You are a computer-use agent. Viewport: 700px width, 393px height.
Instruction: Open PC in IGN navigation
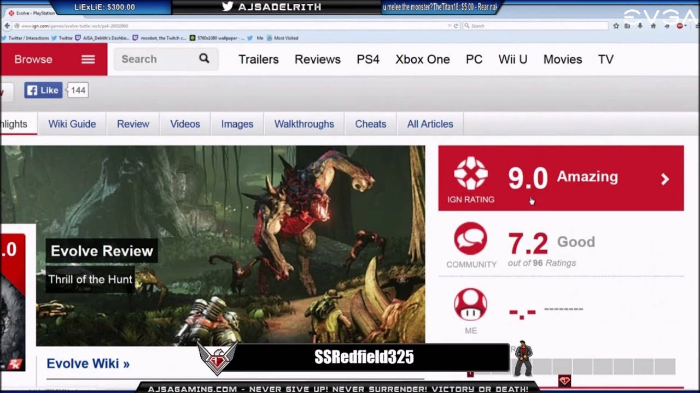[474, 59]
